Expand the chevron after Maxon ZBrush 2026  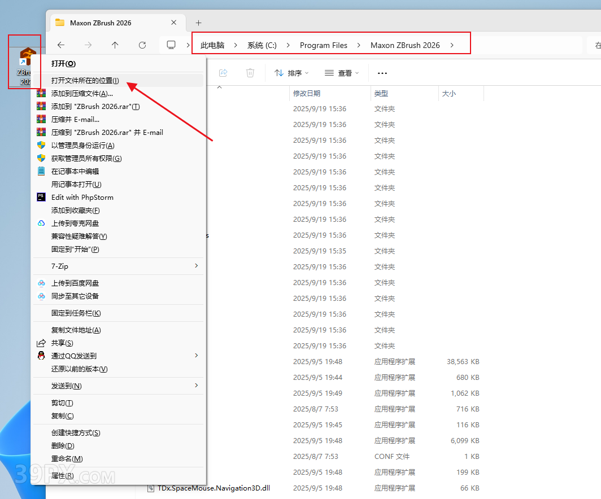[x=452, y=45]
